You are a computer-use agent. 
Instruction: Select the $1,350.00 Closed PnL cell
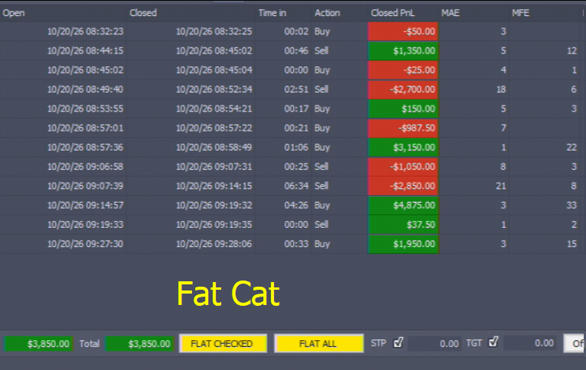coord(403,50)
